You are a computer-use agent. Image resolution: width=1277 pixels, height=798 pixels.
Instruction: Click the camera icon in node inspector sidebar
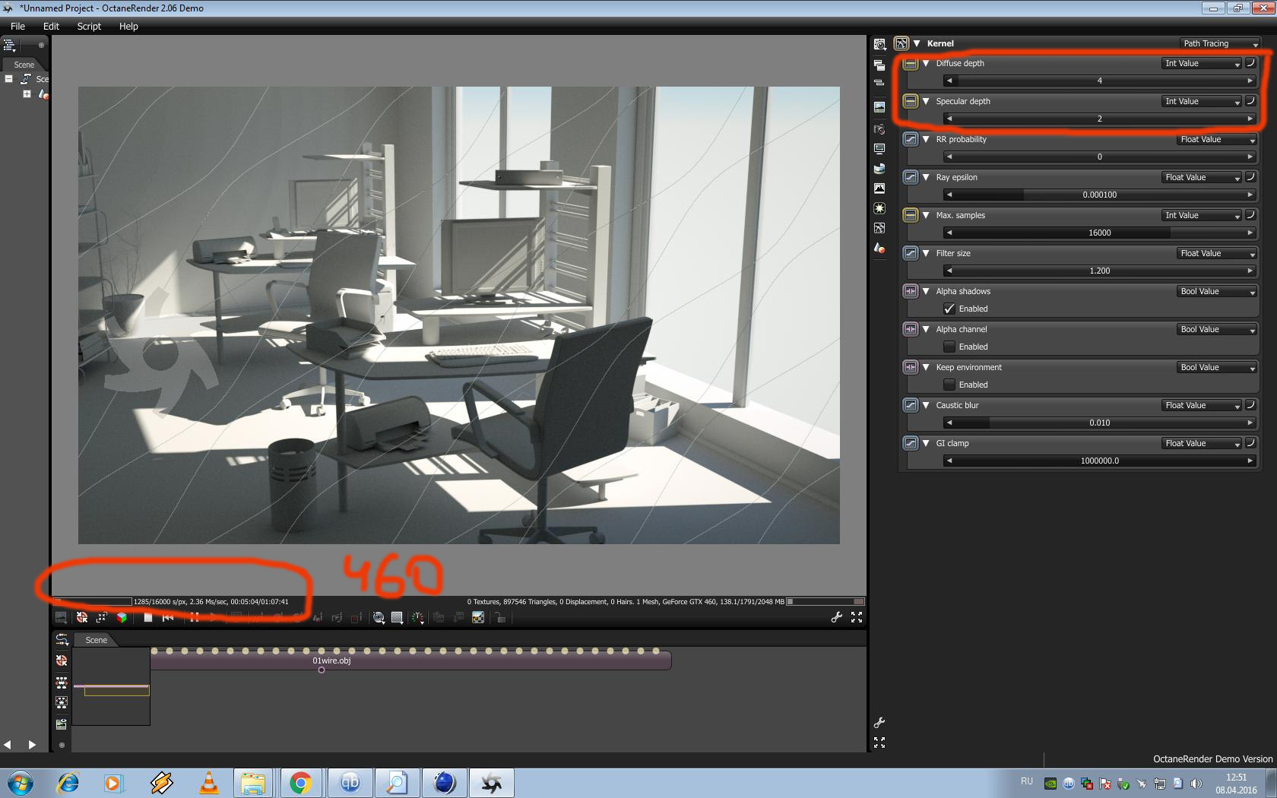click(879, 128)
